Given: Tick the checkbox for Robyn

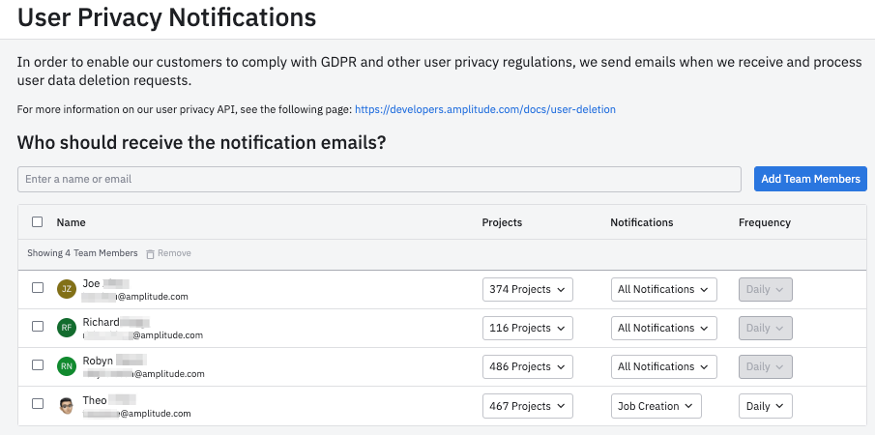Looking at the screenshot, I should coord(38,365).
